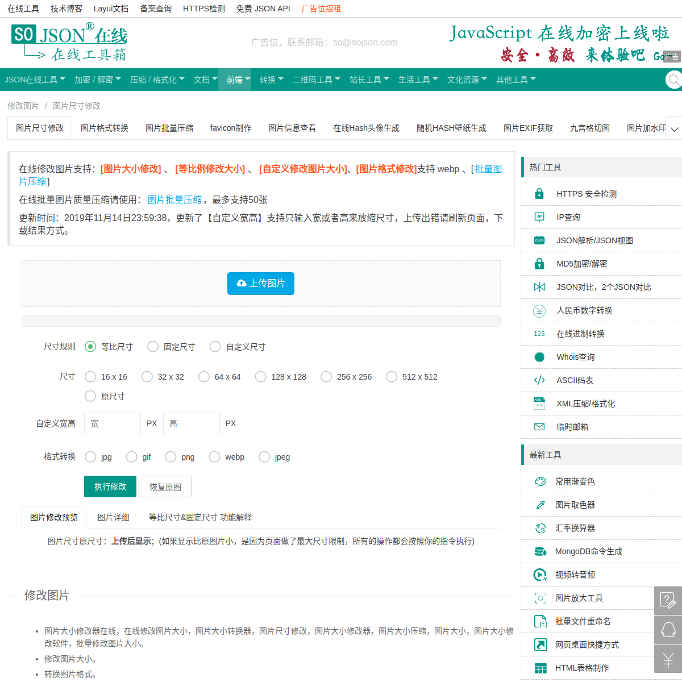The height and width of the screenshot is (682, 682).
Task: Click the 在线进制转换 123 icon
Action: [x=539, y=334]
